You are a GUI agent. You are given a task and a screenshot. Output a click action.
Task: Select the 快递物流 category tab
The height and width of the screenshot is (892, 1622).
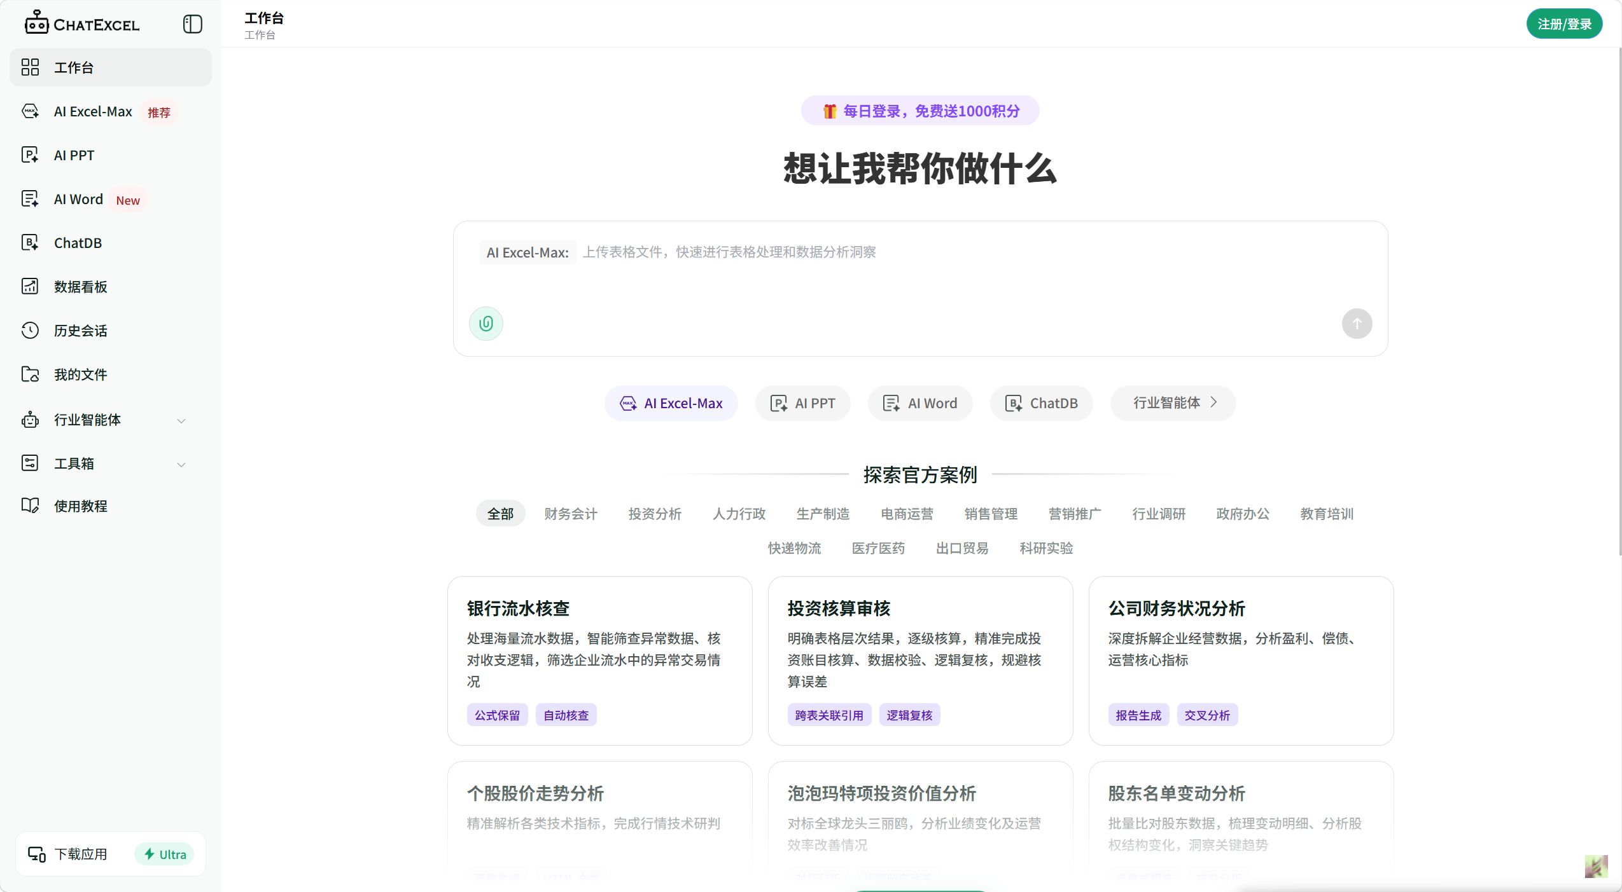[794, 548]
